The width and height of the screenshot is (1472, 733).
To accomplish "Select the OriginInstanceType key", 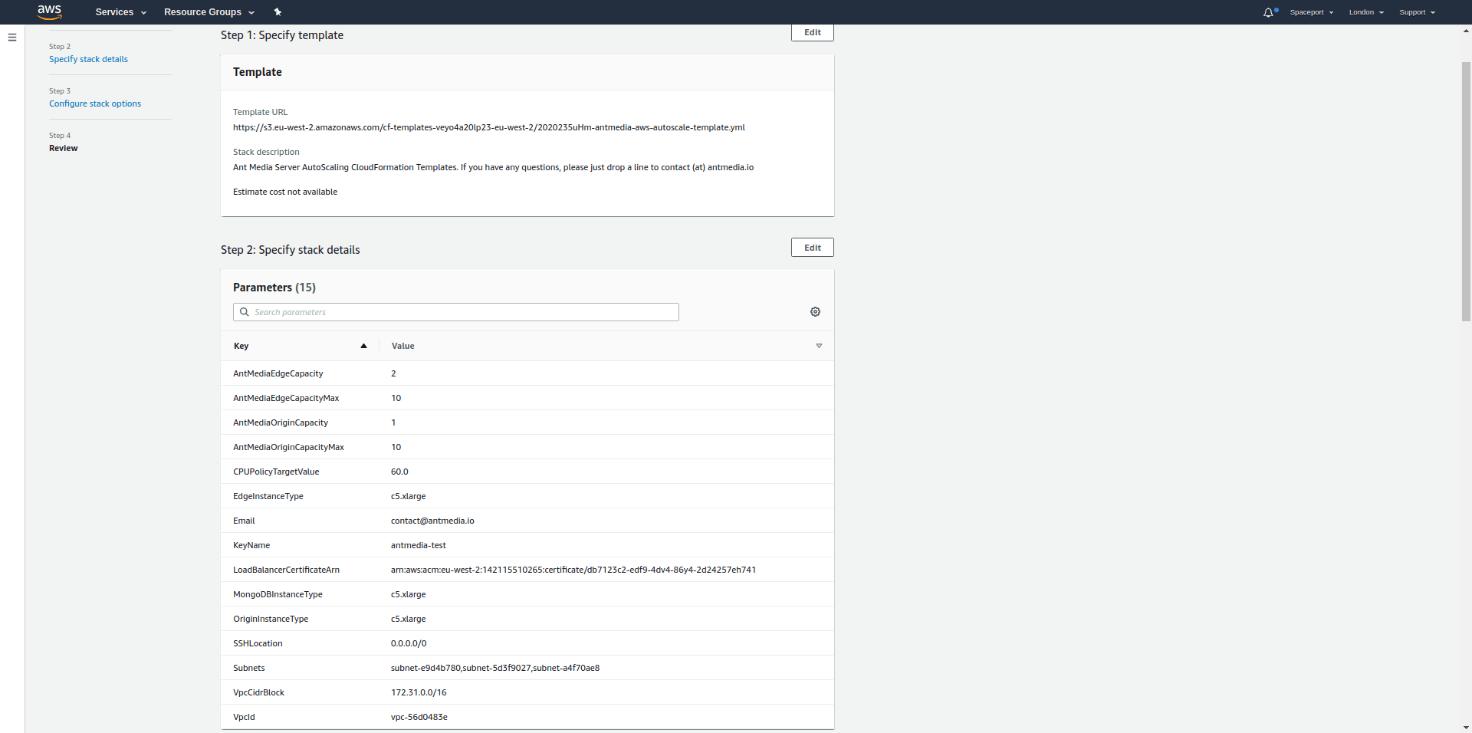I will point(271,619).
